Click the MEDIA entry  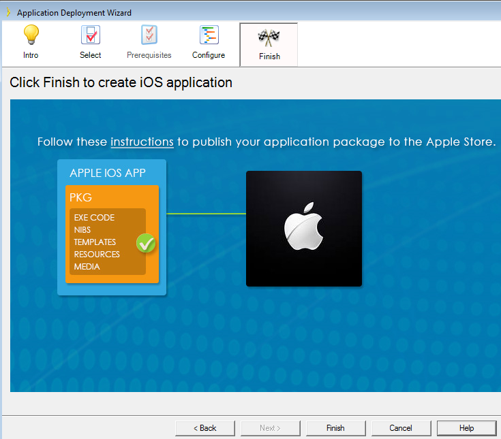[x=87, y=267]
